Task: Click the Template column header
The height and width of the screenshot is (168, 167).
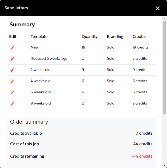Action: (39, 37)
